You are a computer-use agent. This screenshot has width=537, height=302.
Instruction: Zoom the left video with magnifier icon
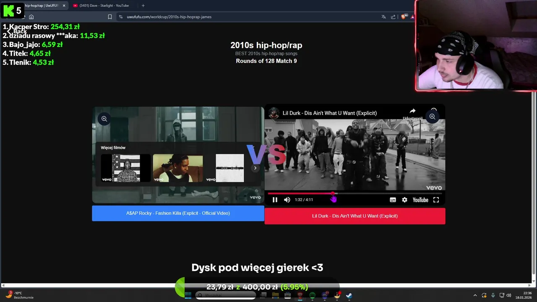coord(104,119)
